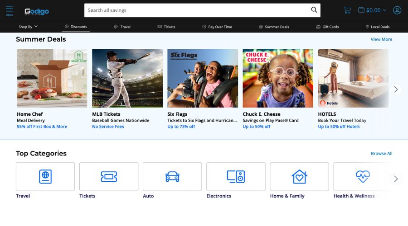The height and width of the screenshot is (226, 408).
Task: Expand the $0.00 wallet dropdown arrow
Action: point(384,10)
